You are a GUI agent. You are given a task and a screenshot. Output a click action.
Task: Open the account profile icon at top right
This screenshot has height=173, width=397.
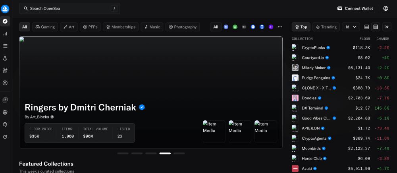[386, 8]
